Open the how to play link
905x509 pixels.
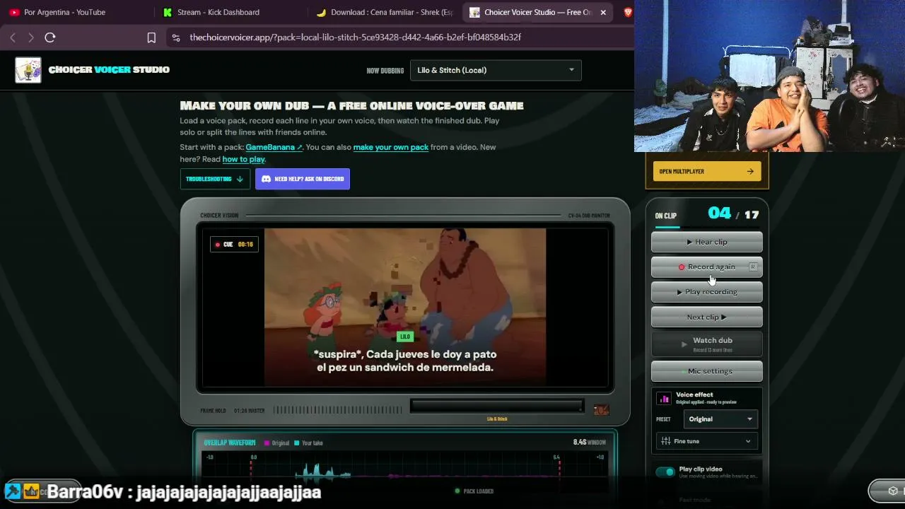[x=244, y=159]
